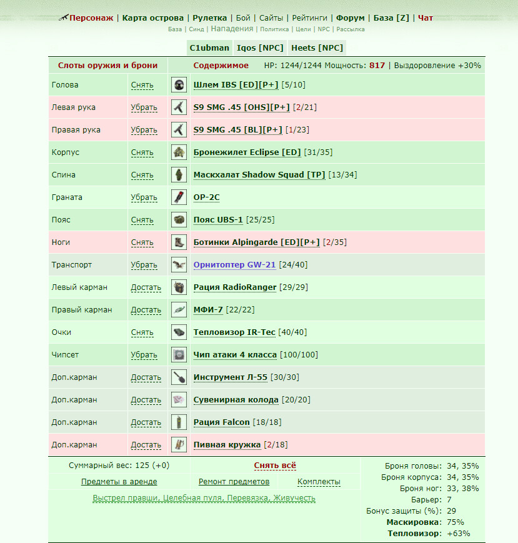Viewport: 518px width, 543px height.
Task: Click Достать for the Левый карман slot
Action: pos(146,288)
